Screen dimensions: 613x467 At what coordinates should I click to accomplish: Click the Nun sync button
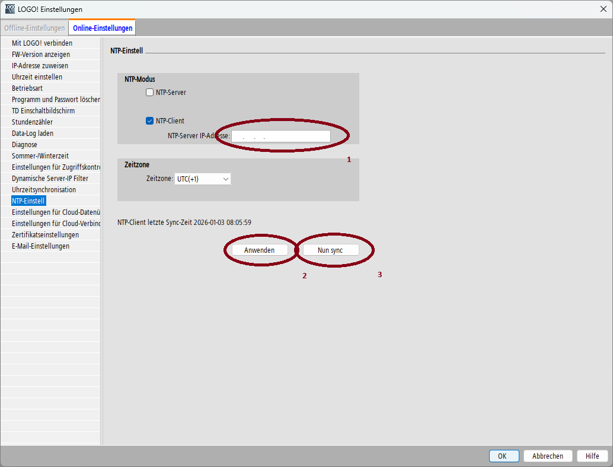tap(330, 250)
